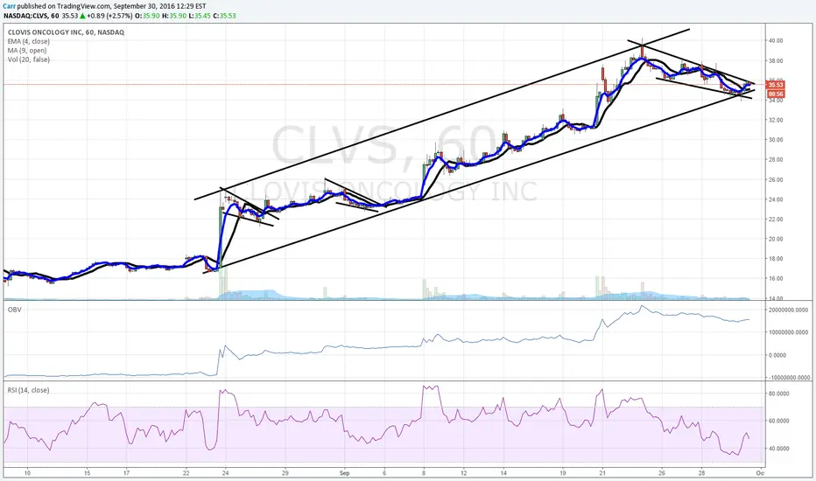
Task: Click the 10000000.0000 OBV axis label
Action: click(x=789, y=332)
